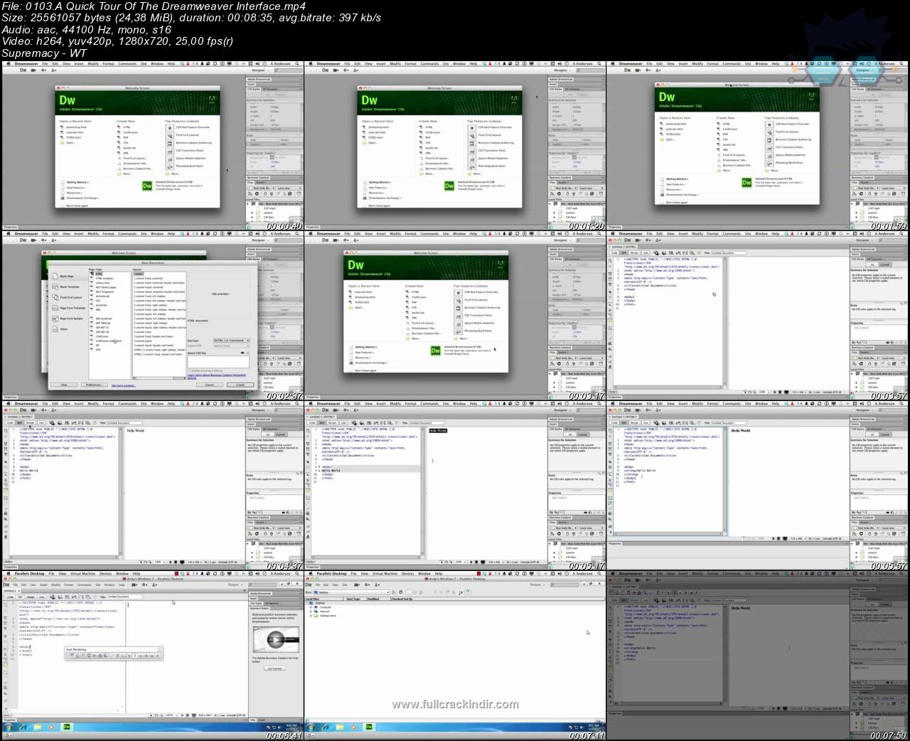Open Show Desktop dropdown in 00:07:11 frame

tap(351, 592)
